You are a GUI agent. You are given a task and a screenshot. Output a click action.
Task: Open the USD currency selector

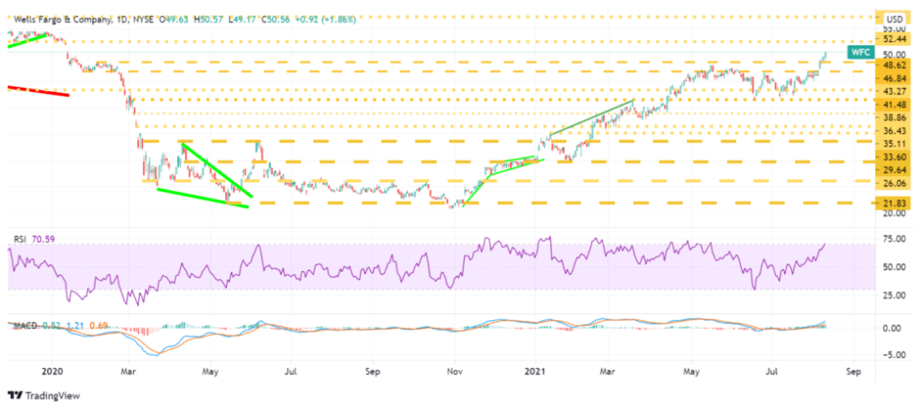(895, 18)
